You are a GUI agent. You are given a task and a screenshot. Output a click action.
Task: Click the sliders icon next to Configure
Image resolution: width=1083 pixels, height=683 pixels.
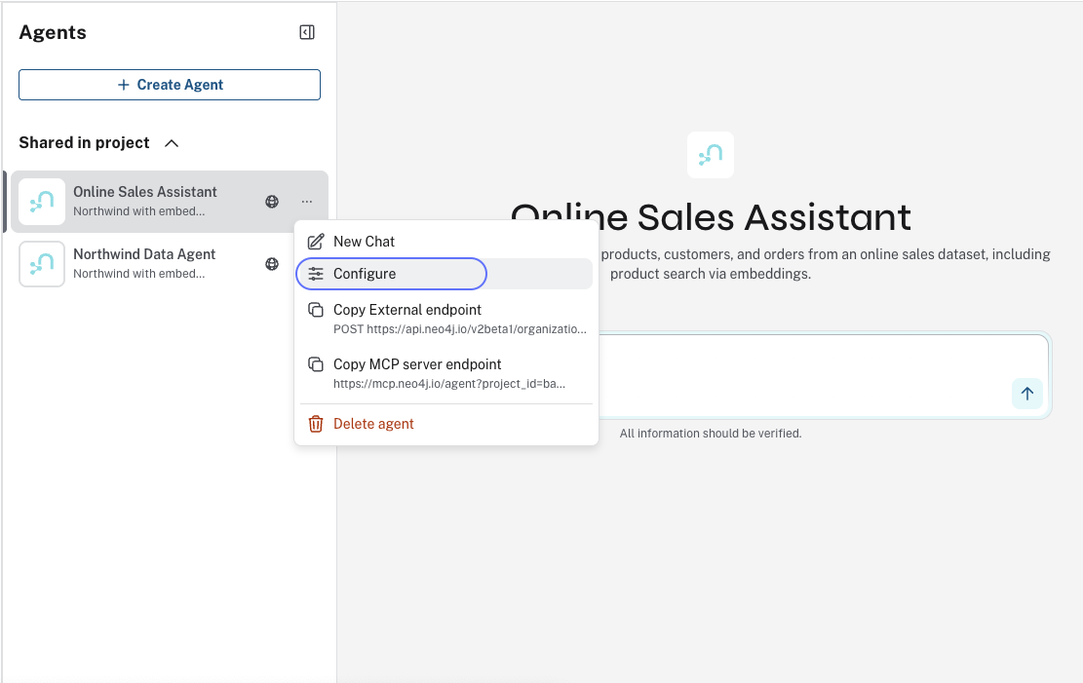[315, 274]
